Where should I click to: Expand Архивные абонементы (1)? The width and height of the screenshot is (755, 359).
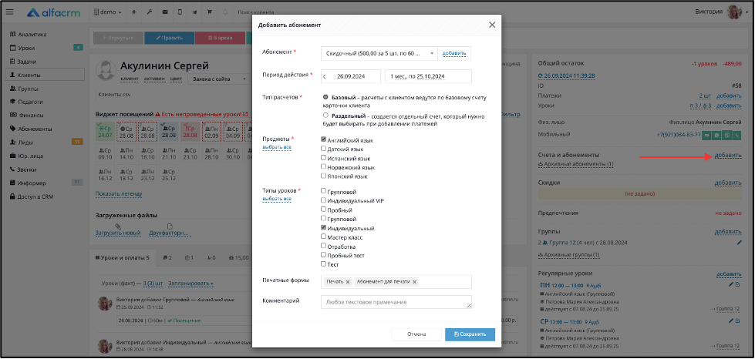pyautogui.click(x=575, y=164)
